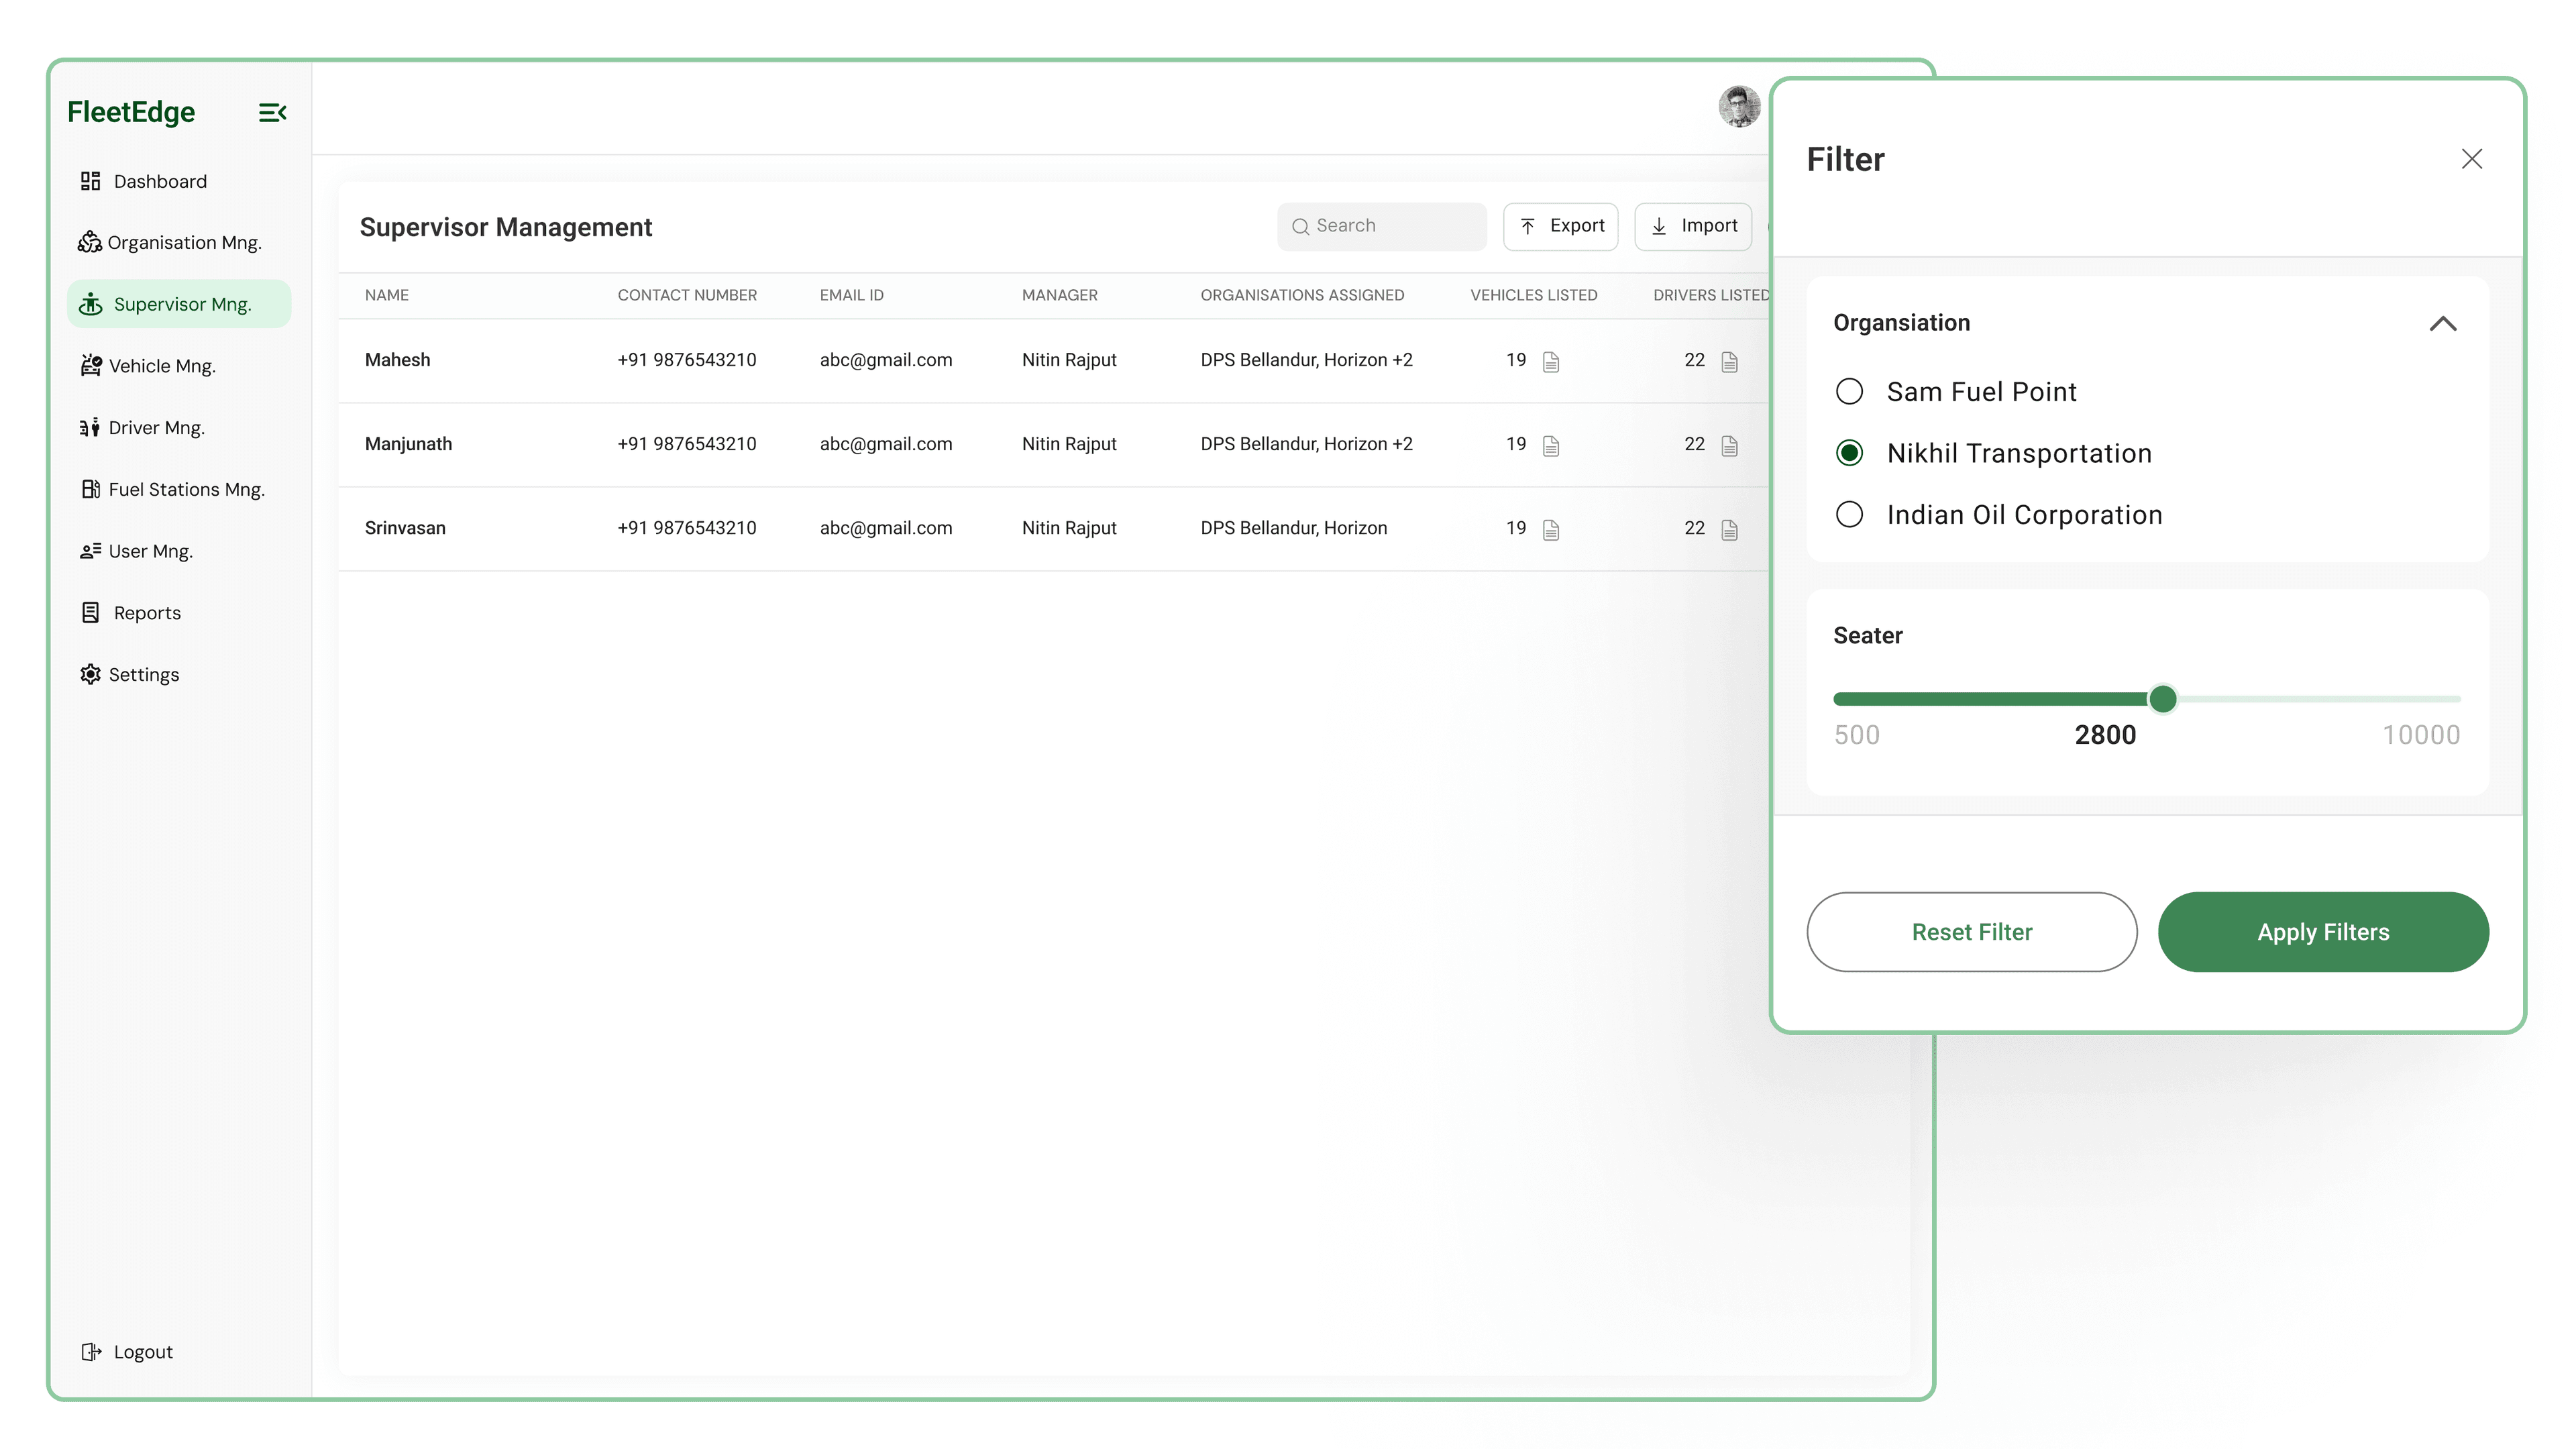Viewport: 2576px width, 1449px height.
Task: Select the Nikhil Transportation radio button
Action: [1850, 453]
